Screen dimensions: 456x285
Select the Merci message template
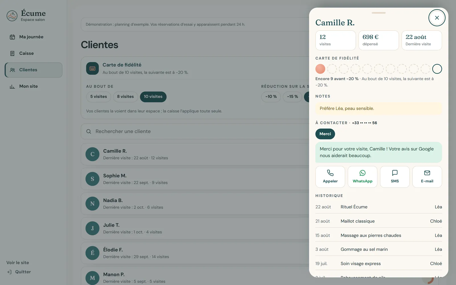pos(325,134)
